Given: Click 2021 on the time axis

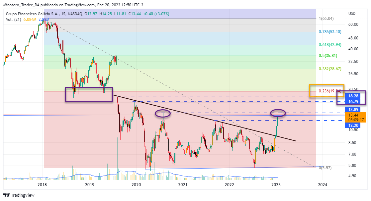Looking at the screenshot, I should [x=183, y=185].
